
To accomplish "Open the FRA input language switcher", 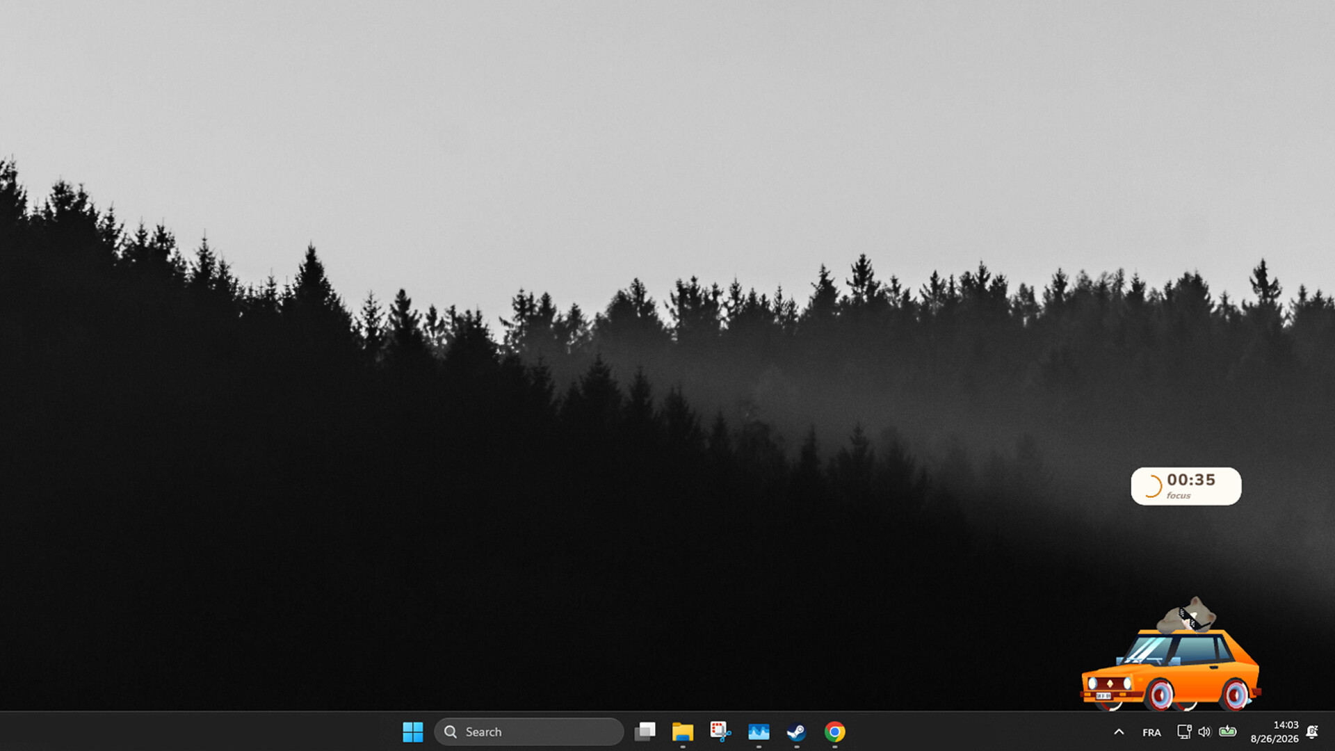I will [x=1151, y=732].
